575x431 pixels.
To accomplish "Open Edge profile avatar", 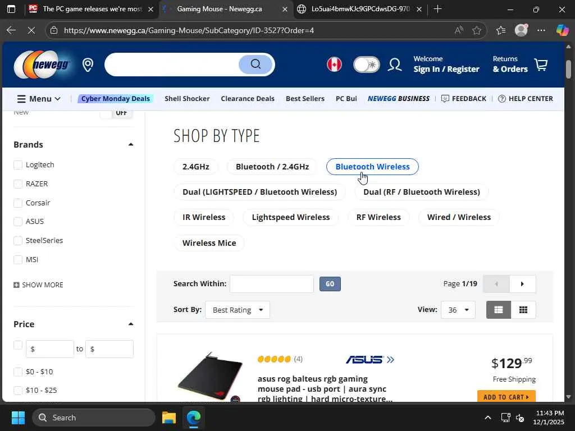I will pyautogui.click(x=521, y=30).
